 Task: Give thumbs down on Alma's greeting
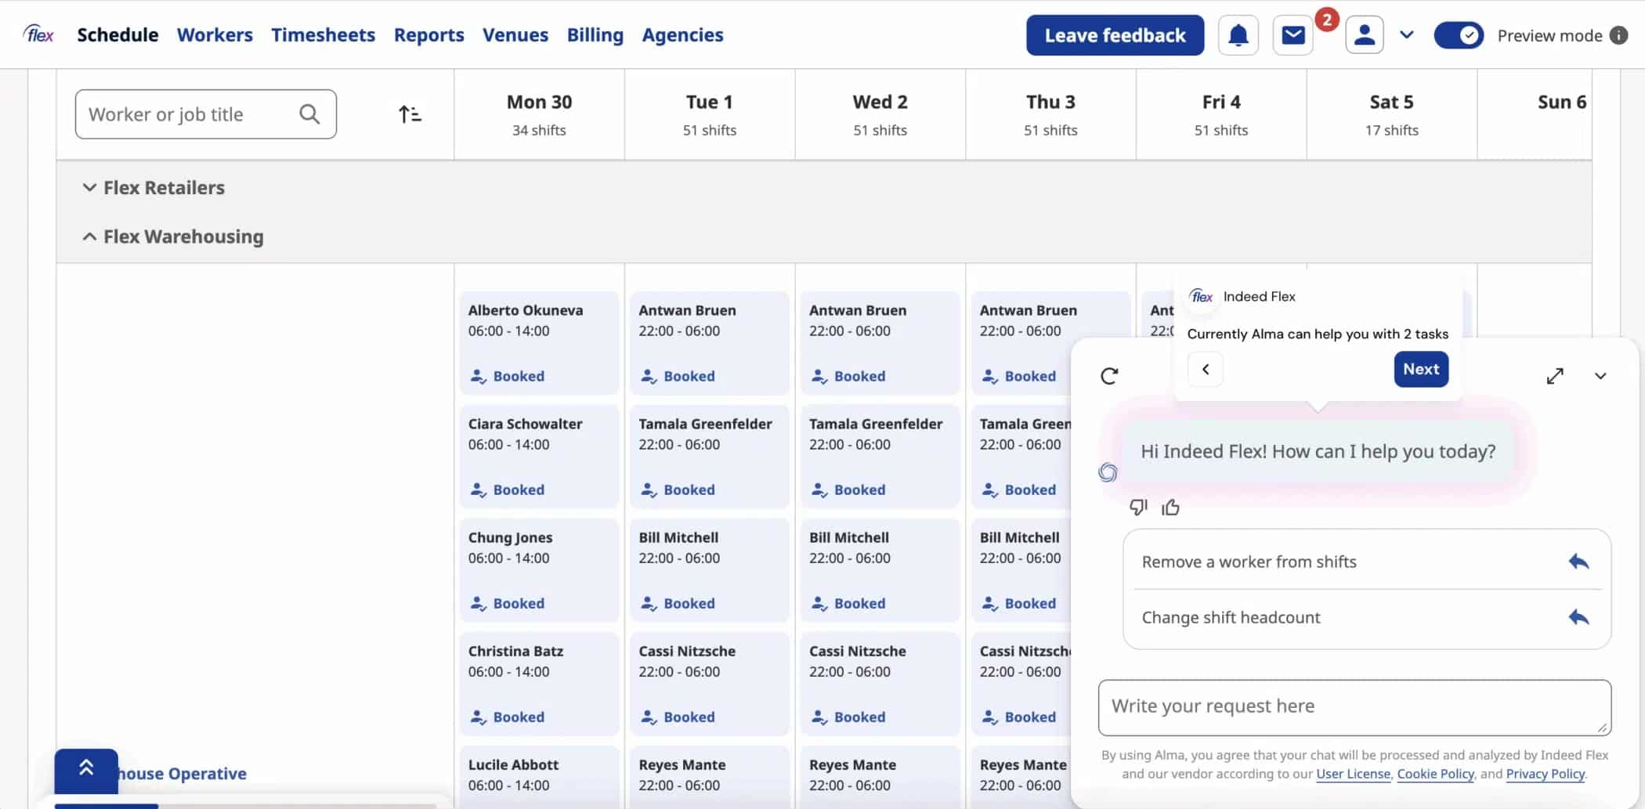pyautogui.click(x=1138, y=507)
